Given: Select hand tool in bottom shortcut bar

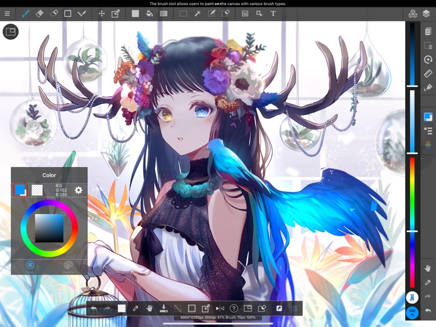Looking at the screenshot, I should point(149,308).
